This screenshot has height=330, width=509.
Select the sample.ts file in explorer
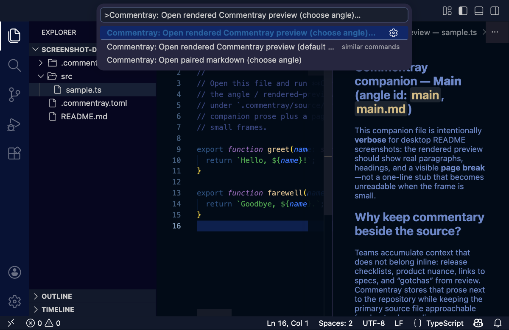point(93,90)
